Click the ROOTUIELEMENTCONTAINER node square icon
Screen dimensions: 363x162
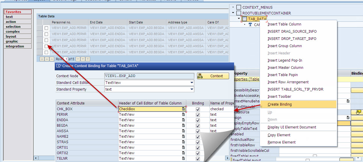239,13
